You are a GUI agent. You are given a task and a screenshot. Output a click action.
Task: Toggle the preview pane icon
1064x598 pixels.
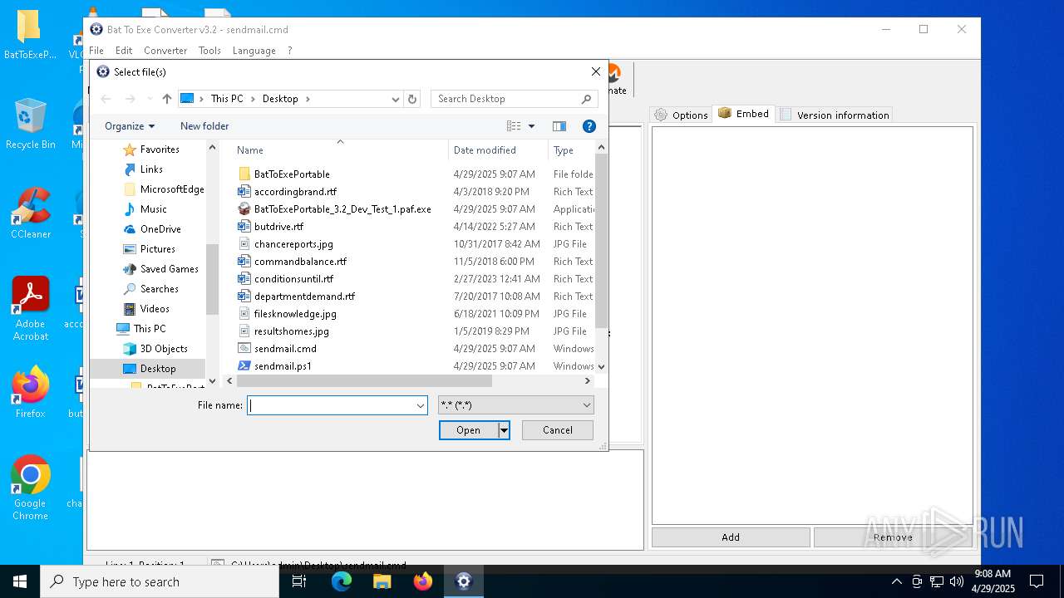[559, 126]
